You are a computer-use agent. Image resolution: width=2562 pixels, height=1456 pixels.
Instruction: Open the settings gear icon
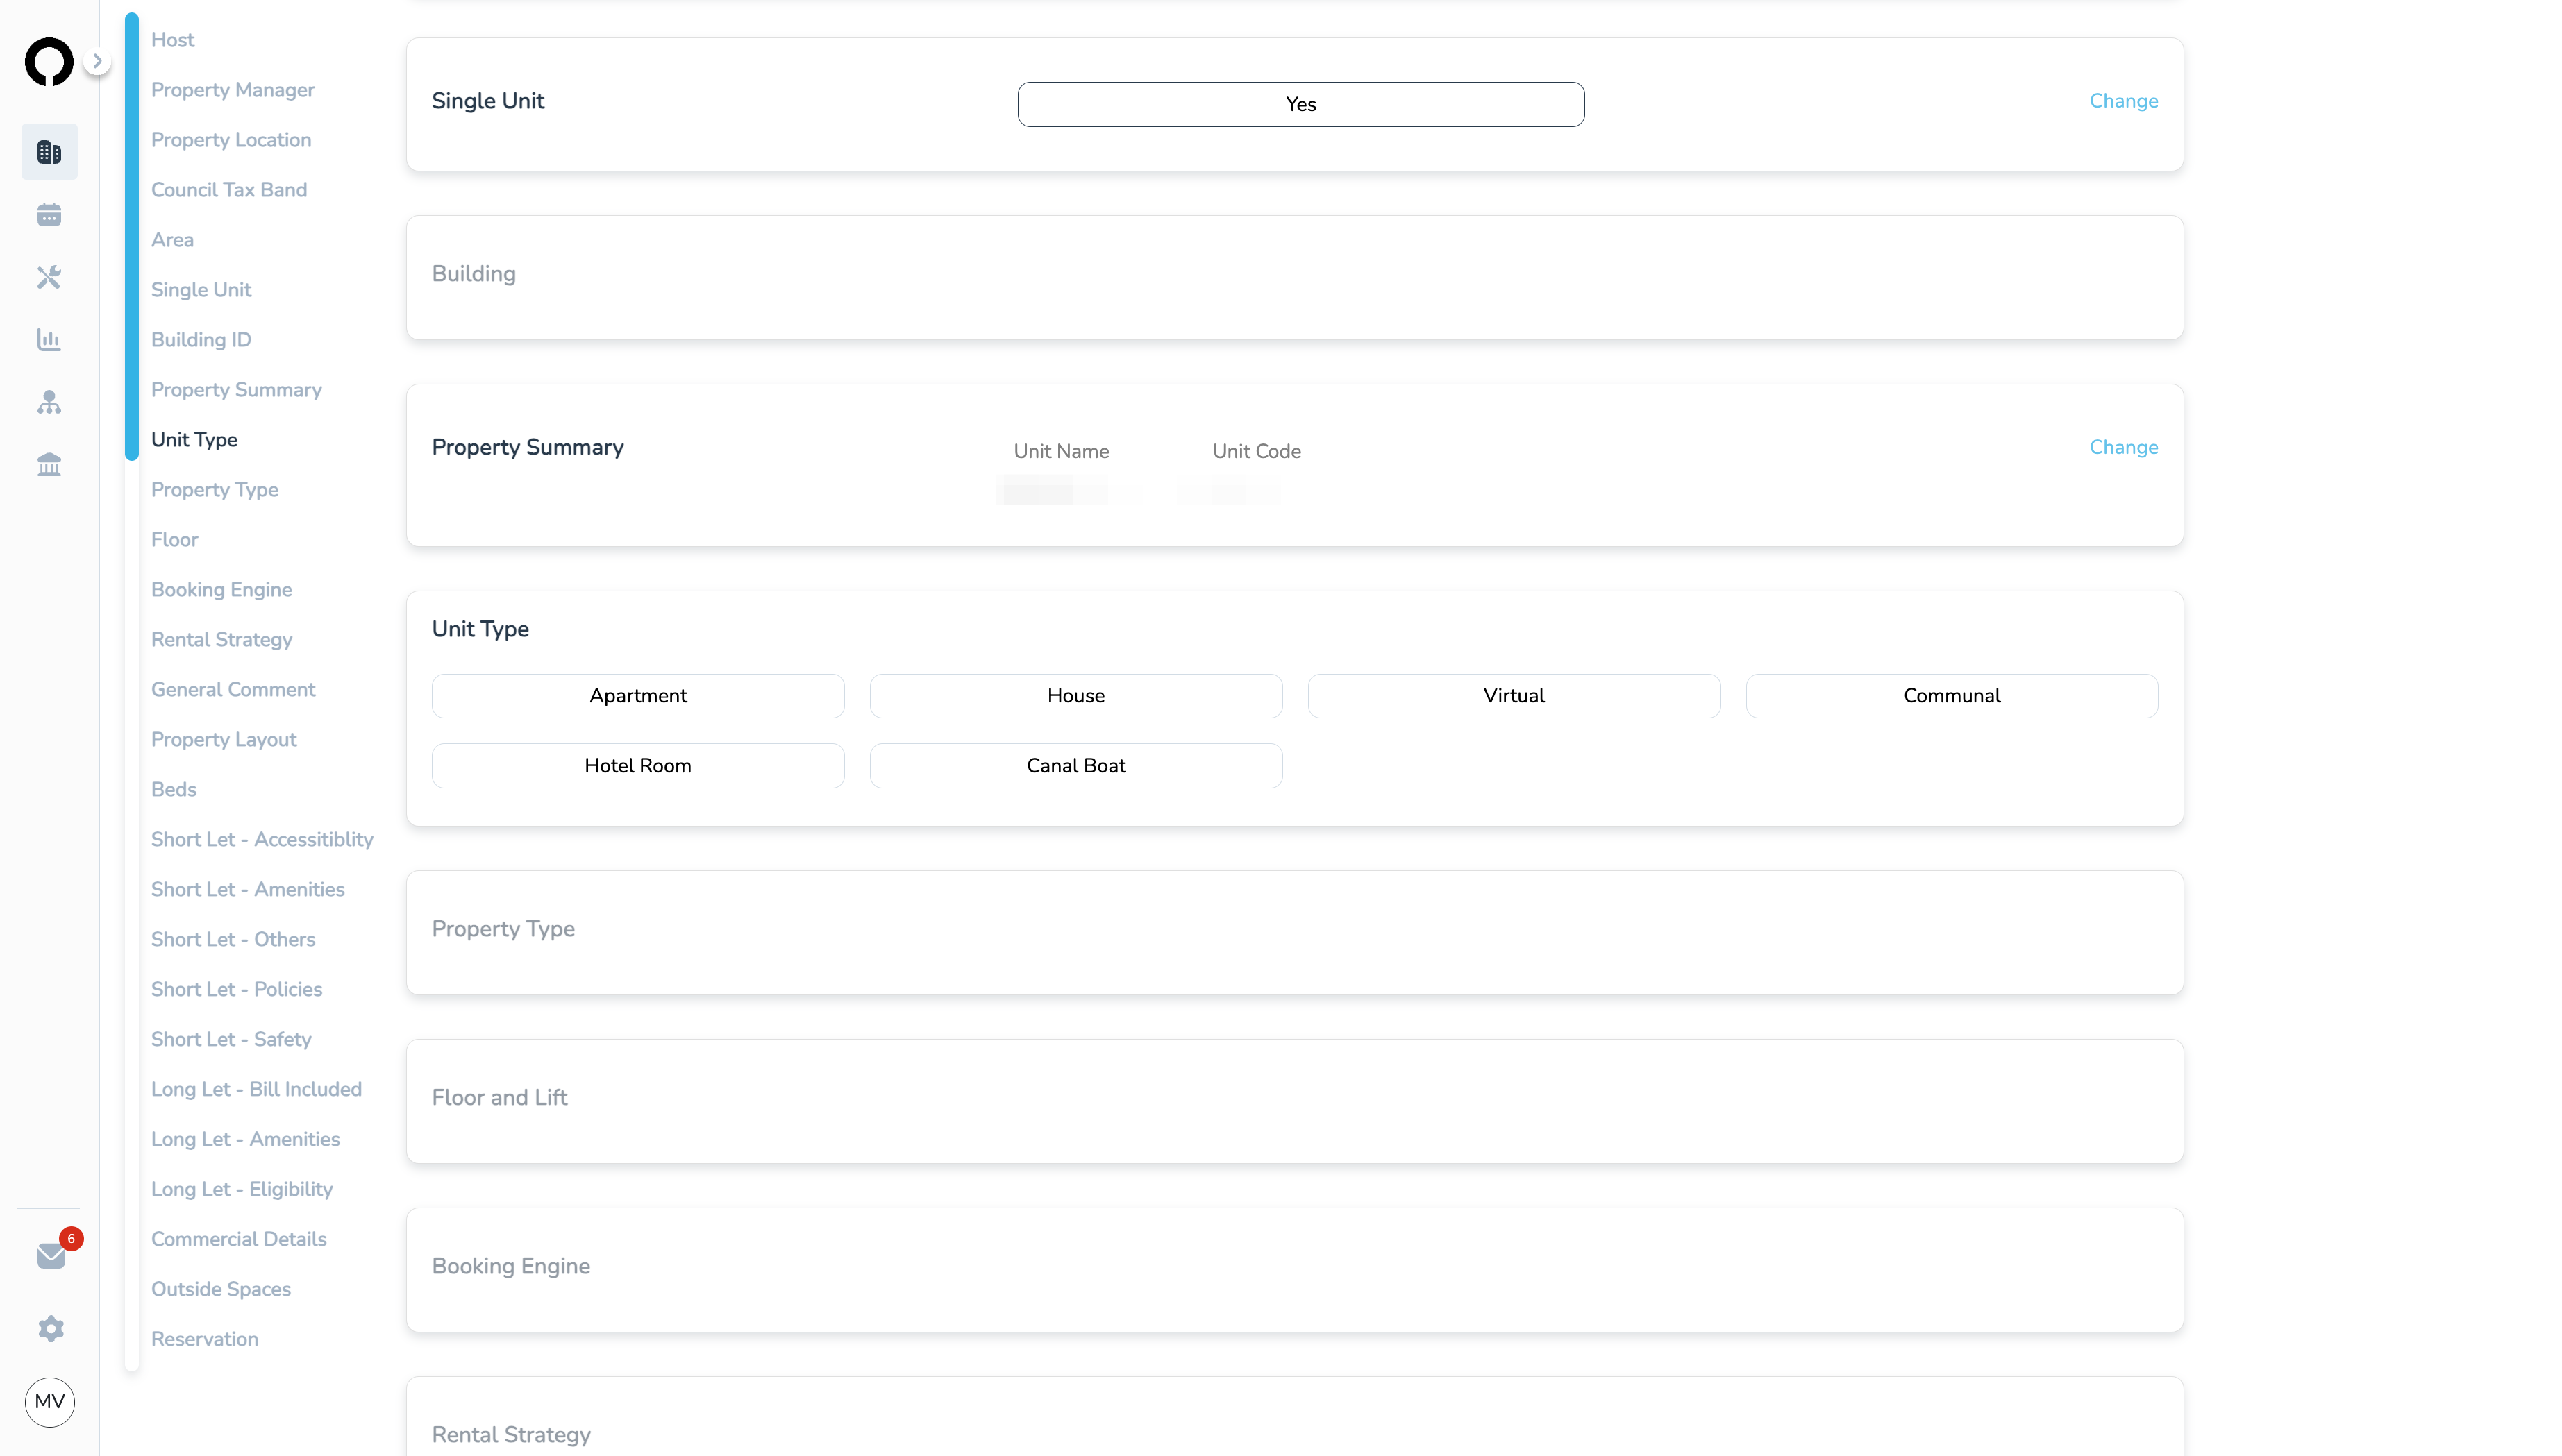pos(51,1329)
